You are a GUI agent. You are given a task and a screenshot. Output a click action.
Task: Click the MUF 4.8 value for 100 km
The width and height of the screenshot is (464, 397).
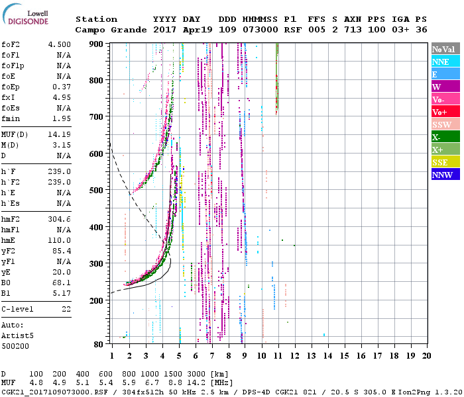[x=36, y=383]
